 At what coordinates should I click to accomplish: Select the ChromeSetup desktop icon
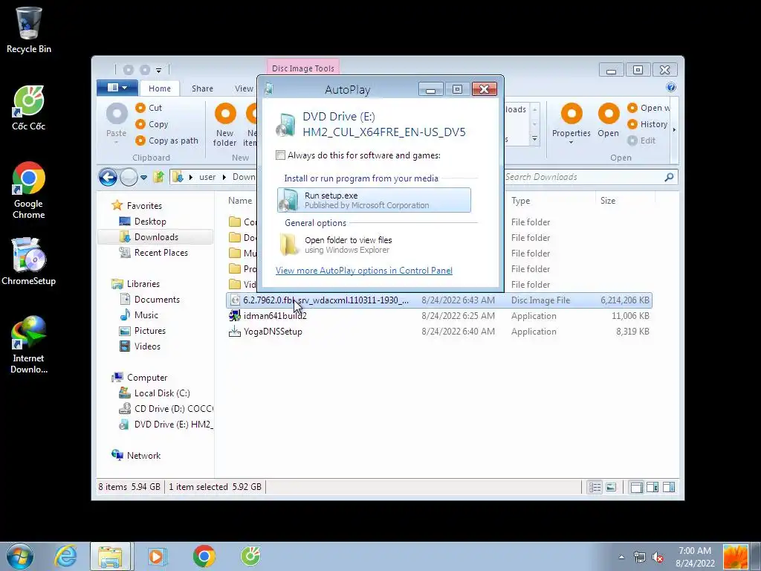(29, 262)
